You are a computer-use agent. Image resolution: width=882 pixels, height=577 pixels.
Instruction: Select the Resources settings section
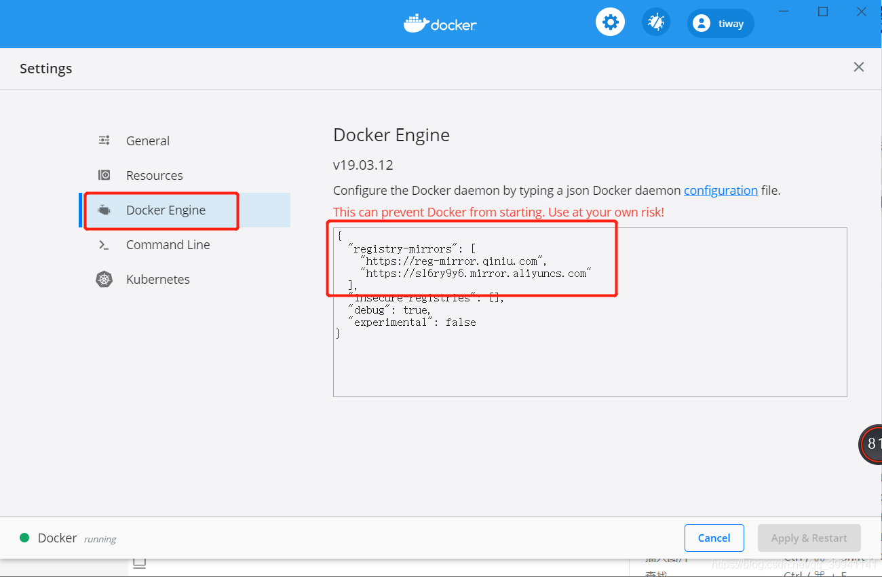pos(185,175)
